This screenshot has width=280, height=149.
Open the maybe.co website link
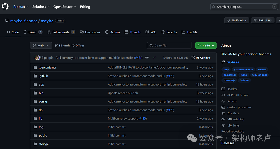[x=233, y=62]
